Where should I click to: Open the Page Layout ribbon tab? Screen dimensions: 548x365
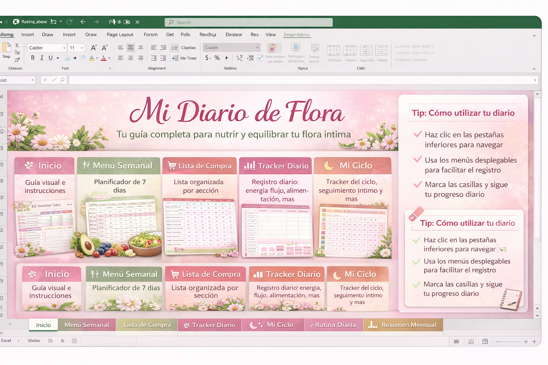point(120,35)
